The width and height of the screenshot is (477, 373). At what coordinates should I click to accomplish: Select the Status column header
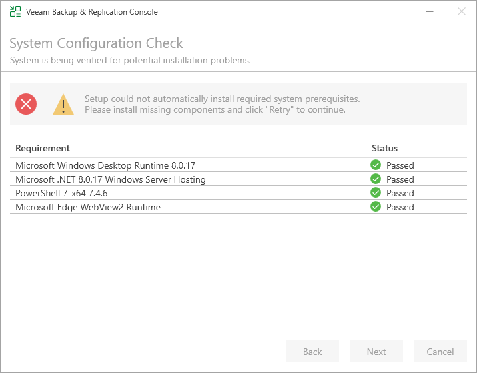click(x=384, y=148)
